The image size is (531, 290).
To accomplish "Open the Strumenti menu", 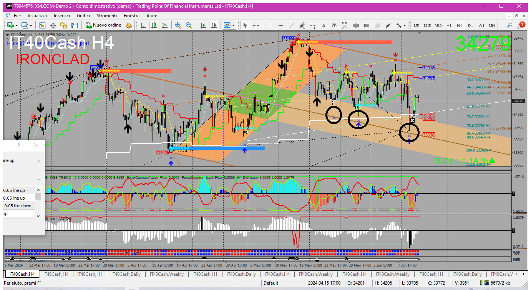I will pos(107,16).
